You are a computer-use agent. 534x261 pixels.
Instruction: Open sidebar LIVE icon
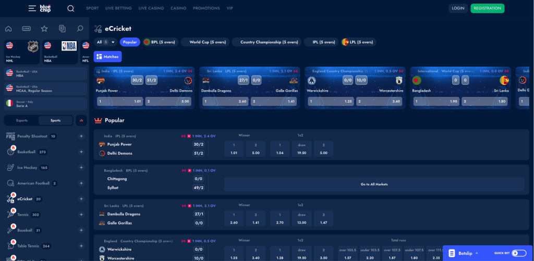point(27,29)
